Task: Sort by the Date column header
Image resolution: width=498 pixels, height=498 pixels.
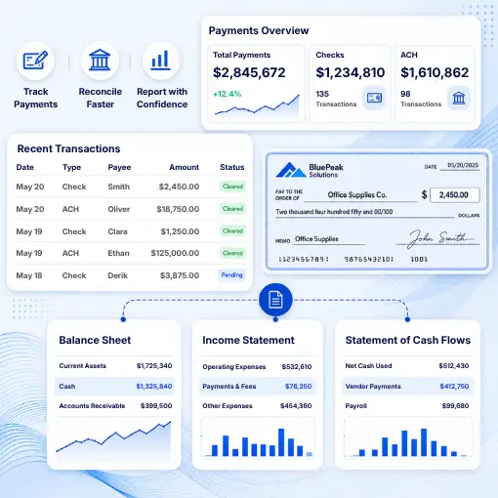Action: (25, 167)
